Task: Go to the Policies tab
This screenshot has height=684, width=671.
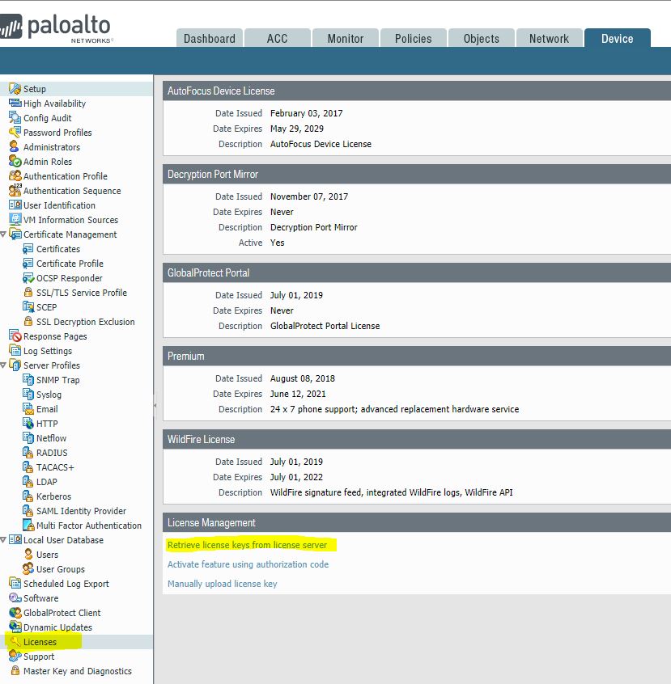Action: coord(414,38)
